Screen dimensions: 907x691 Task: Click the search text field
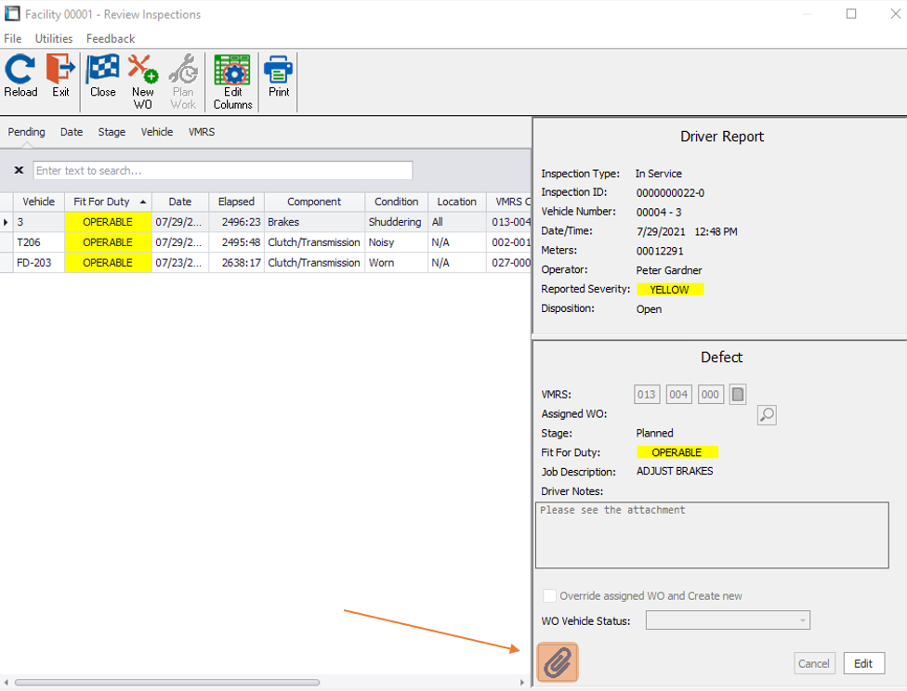click(x=223, y=171)
